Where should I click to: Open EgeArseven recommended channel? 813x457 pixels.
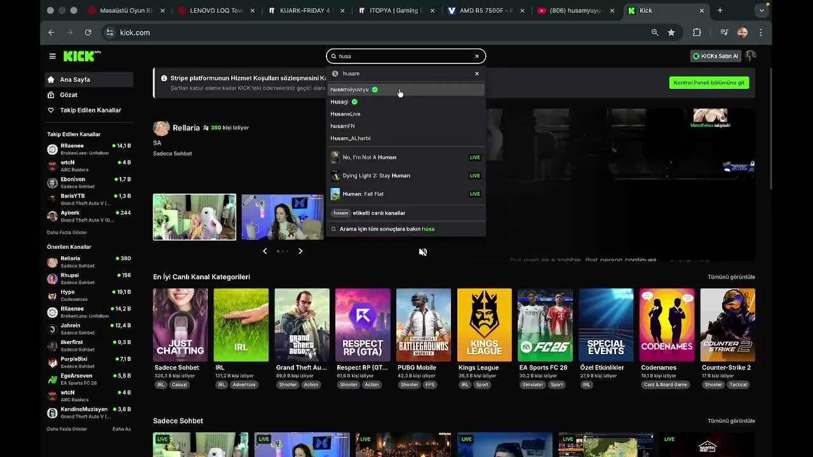tap(89, 379)
